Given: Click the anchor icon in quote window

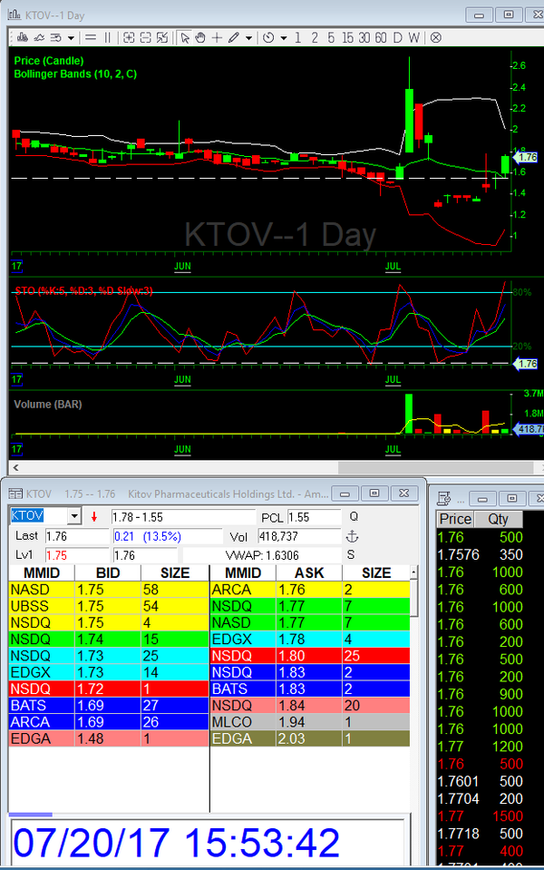Looking at the screenshot, I should [353, 536].
